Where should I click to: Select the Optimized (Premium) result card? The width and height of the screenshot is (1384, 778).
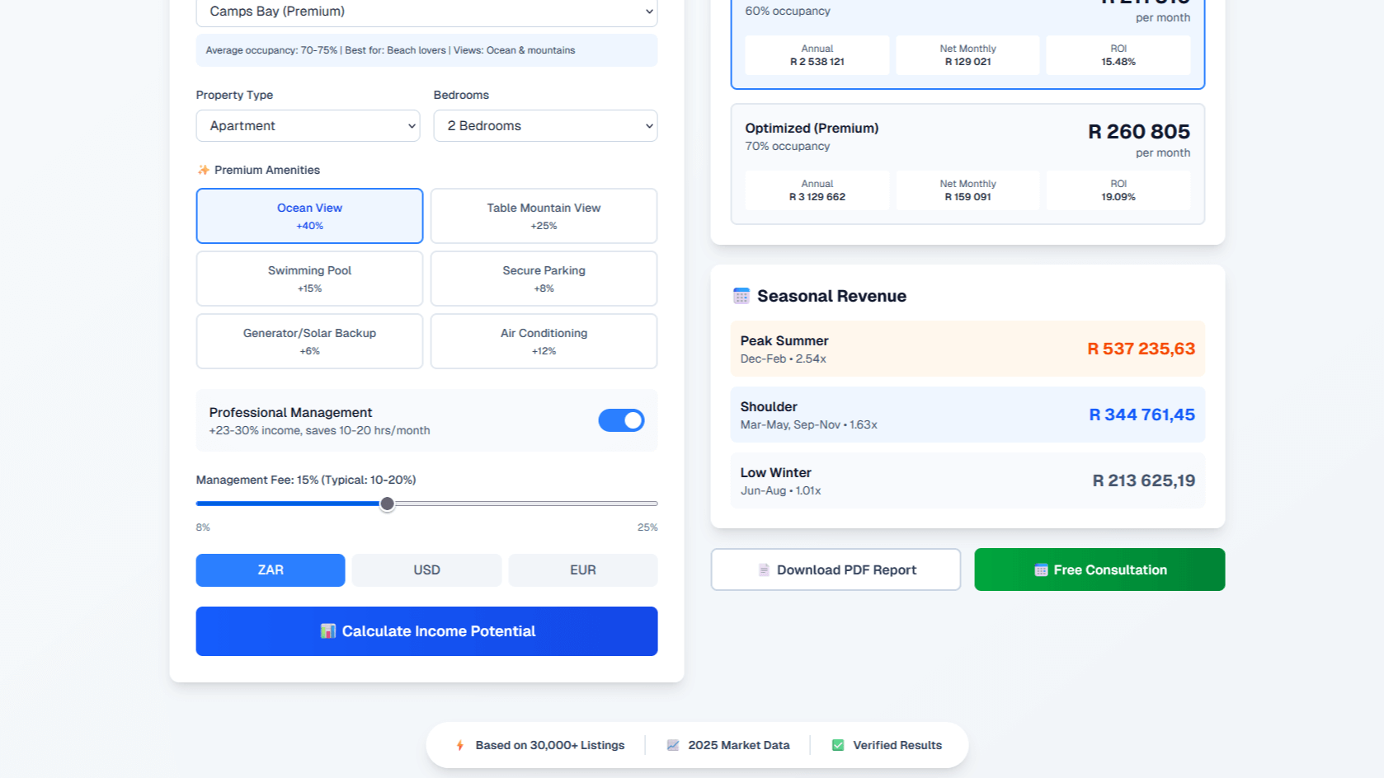(967, 164)
